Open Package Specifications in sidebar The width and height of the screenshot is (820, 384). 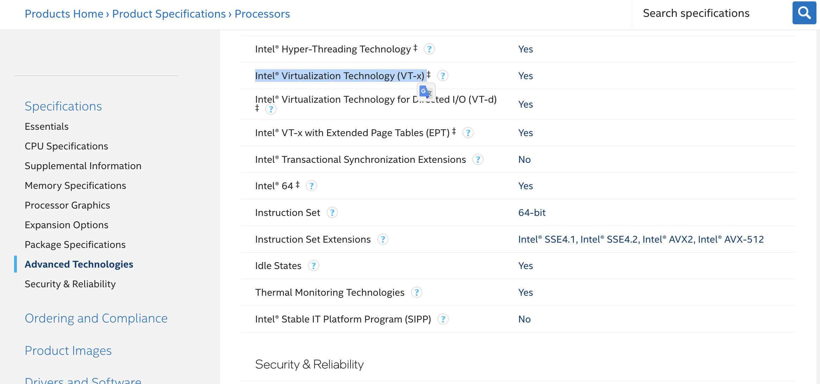click(75, 244)
